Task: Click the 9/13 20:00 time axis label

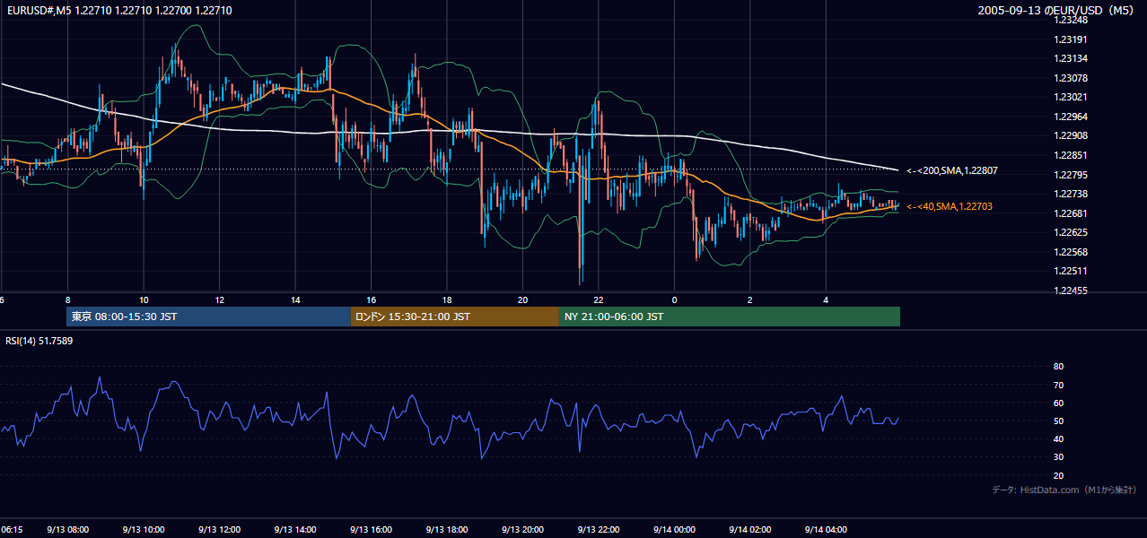Action: [523, 530]
